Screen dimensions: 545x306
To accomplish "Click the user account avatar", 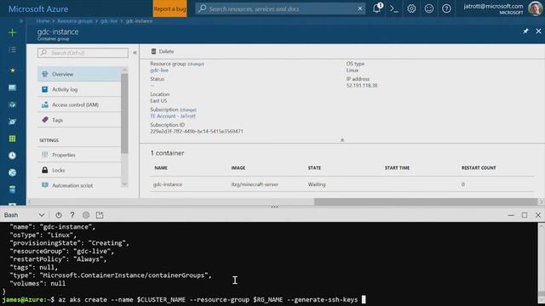I will [x=535, y=8].
